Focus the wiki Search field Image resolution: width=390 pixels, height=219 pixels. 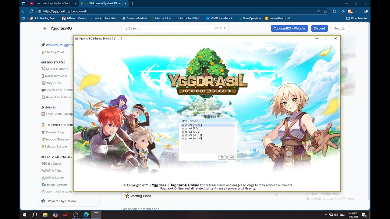coord(175,28)
